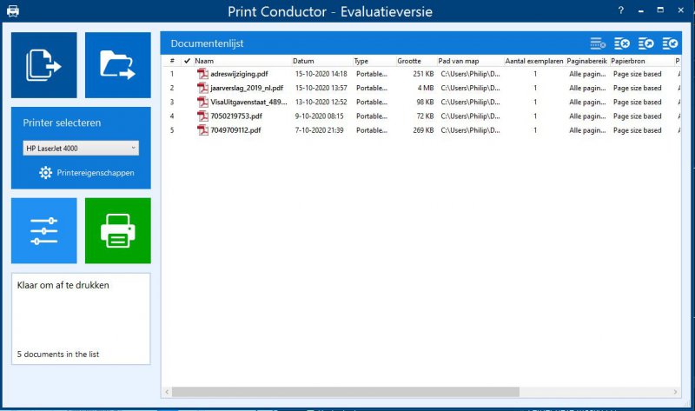Click the Add documents tile
Screen dimensions: 695x411
tap(44, 65)
